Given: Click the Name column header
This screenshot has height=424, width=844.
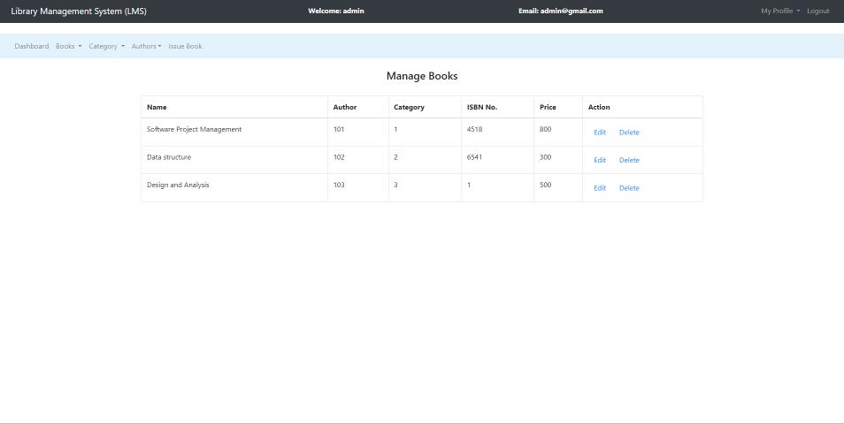Looking at the screenshot, I should click(157, 107).
